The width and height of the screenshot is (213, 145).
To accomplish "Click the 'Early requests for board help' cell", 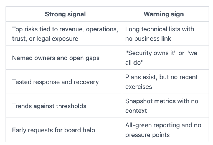I will (54, 130).
